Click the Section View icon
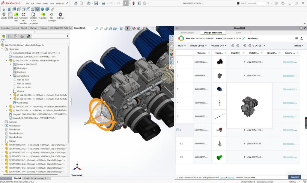The width and height of the screenshot is (307, 183). 110,28
